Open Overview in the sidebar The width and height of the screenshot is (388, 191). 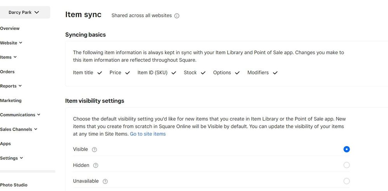coord(10,29)
